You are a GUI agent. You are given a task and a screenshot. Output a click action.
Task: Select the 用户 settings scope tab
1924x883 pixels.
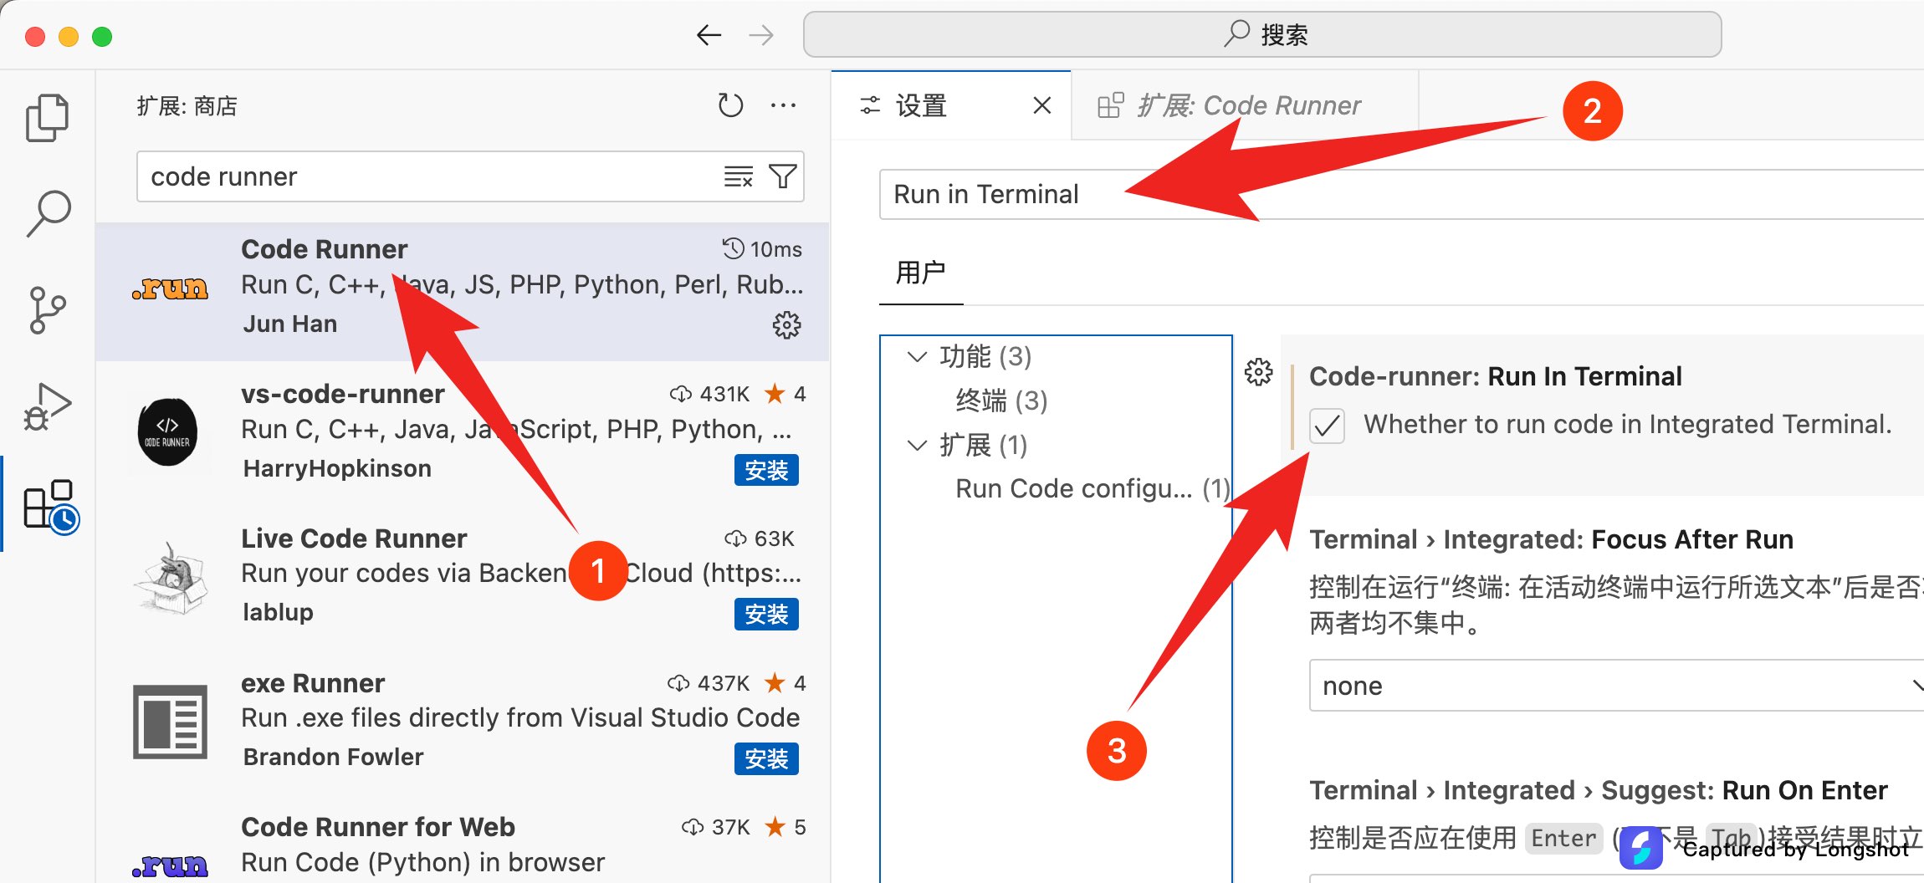pyautogui.click(x=920, y=273)
